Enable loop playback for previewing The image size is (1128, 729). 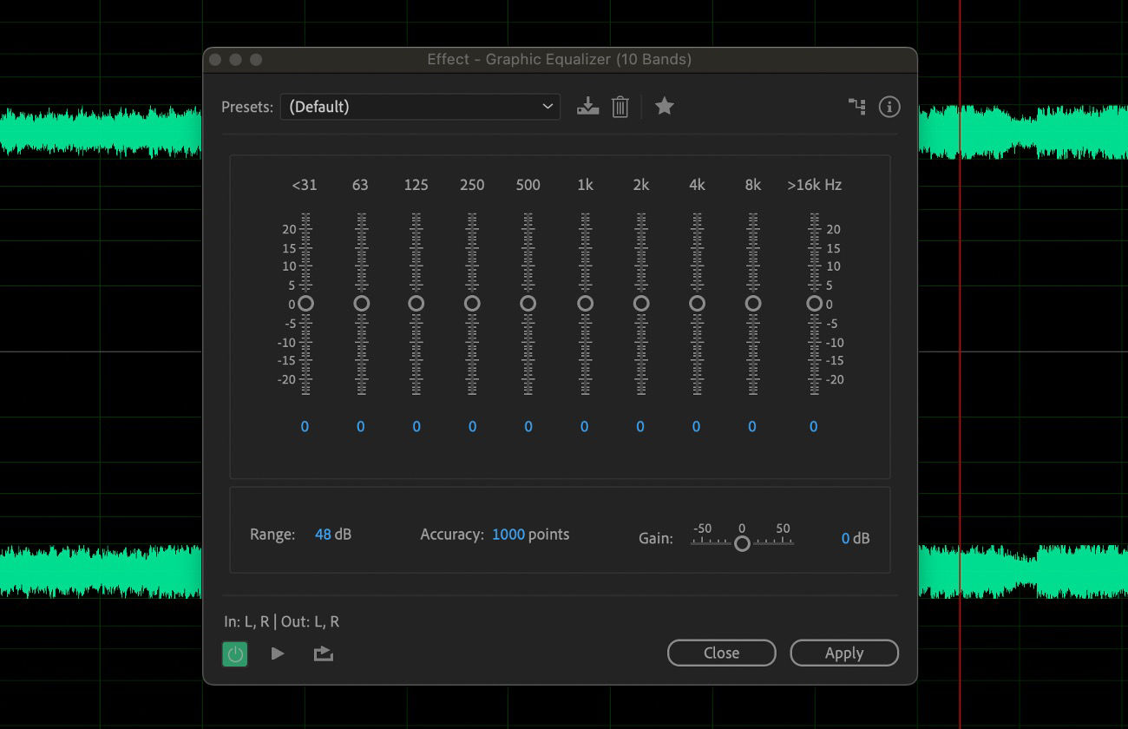coord(323,653)
